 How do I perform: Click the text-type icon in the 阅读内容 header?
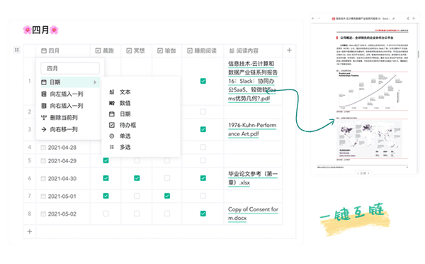pyautogui.click(x=232, y=50)
